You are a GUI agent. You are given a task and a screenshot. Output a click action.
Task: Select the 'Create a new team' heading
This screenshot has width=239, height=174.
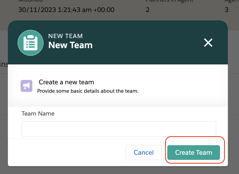click(66, 82)
